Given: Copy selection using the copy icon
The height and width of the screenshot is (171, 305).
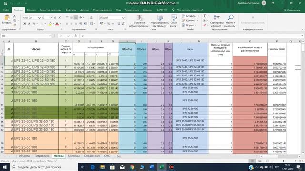Looking at the screenshot, I should click(x=15, y=20).
